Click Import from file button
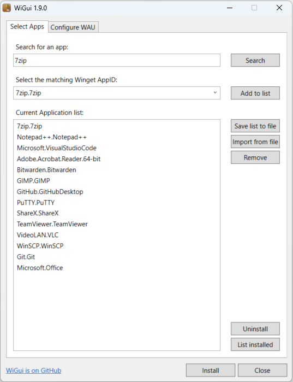 pyautogui.click(x=255, y=142)
